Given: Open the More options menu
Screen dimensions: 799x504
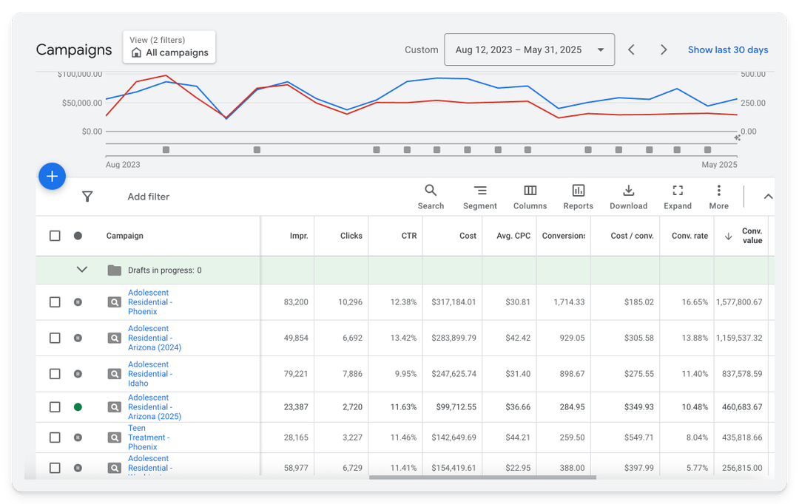Looking at the screenshot, I should [718, 191].
